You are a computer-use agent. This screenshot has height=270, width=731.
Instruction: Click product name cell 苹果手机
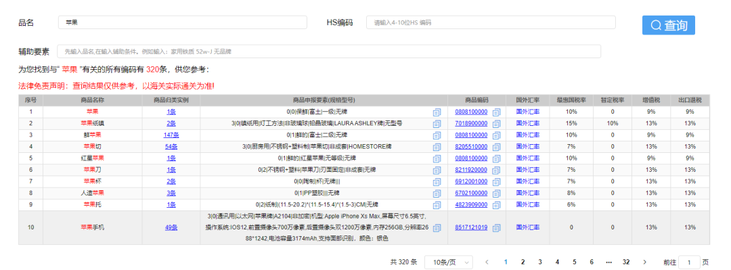92,228
